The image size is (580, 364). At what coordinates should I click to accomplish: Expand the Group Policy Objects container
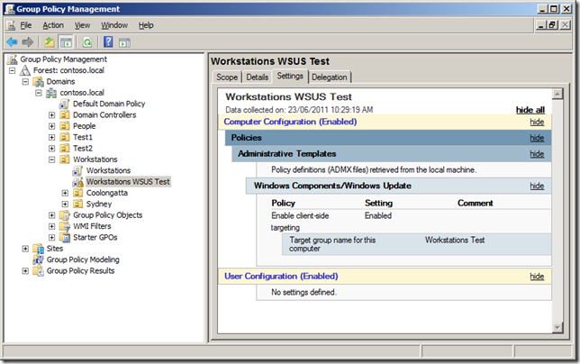tap(52, 215)
